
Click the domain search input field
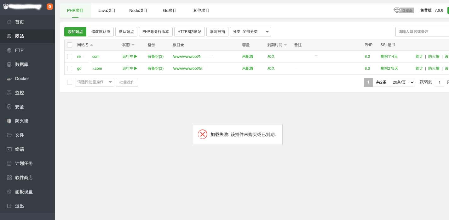click(422, 32)
